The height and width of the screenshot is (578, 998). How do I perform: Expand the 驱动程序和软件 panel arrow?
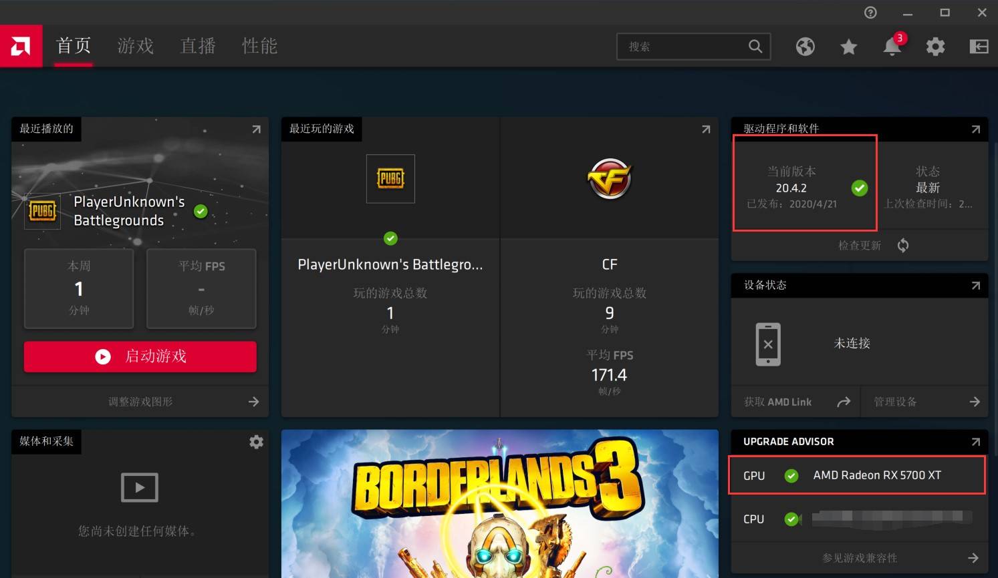click(976, 129)
